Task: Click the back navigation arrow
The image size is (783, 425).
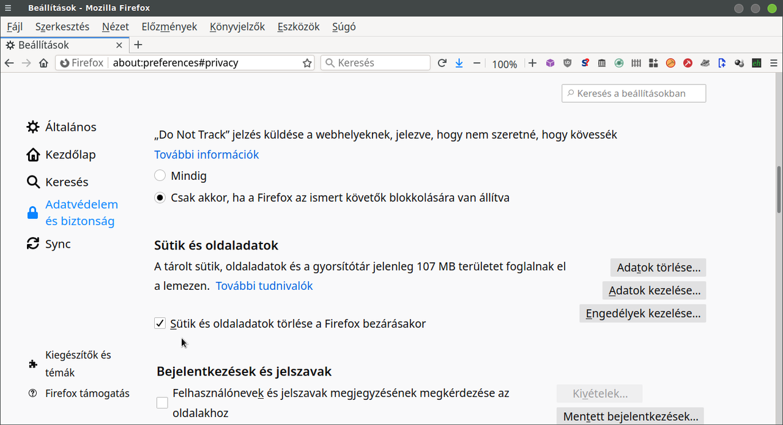Action: pos(9,63)
